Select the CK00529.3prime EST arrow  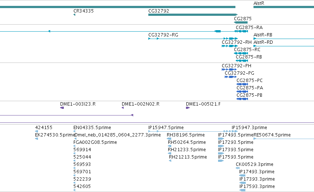(x=238, y=168)
